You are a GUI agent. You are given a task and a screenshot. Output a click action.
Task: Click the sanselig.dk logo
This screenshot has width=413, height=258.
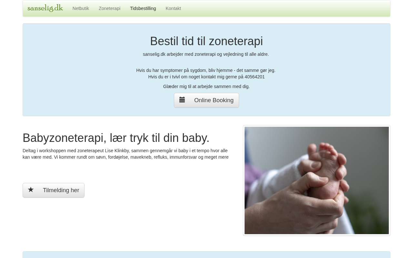pos(45,8)
